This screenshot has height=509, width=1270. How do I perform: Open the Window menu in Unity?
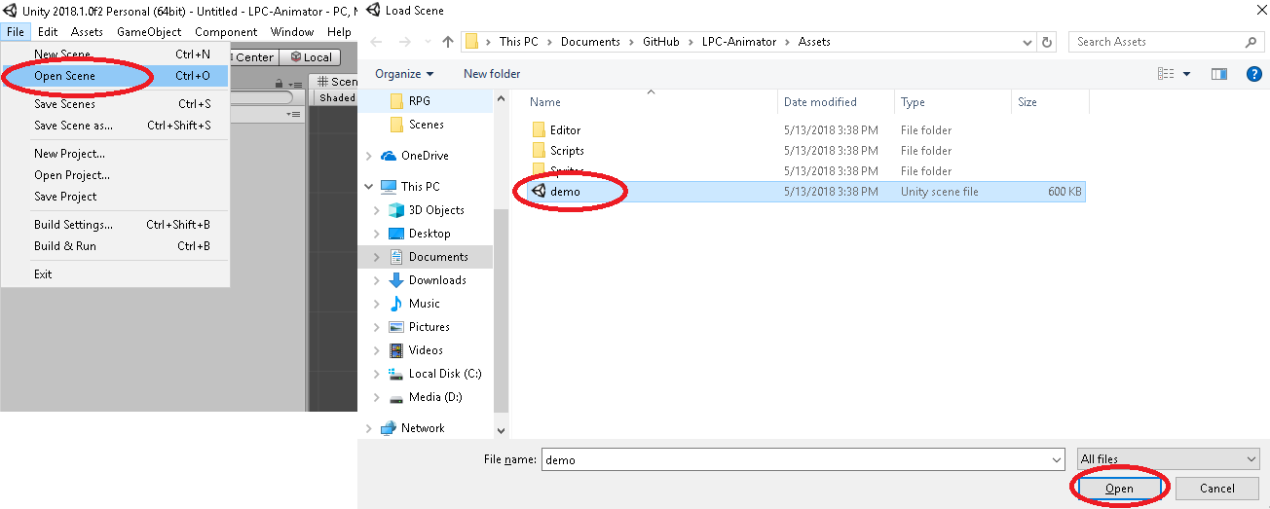click(292, 32)
